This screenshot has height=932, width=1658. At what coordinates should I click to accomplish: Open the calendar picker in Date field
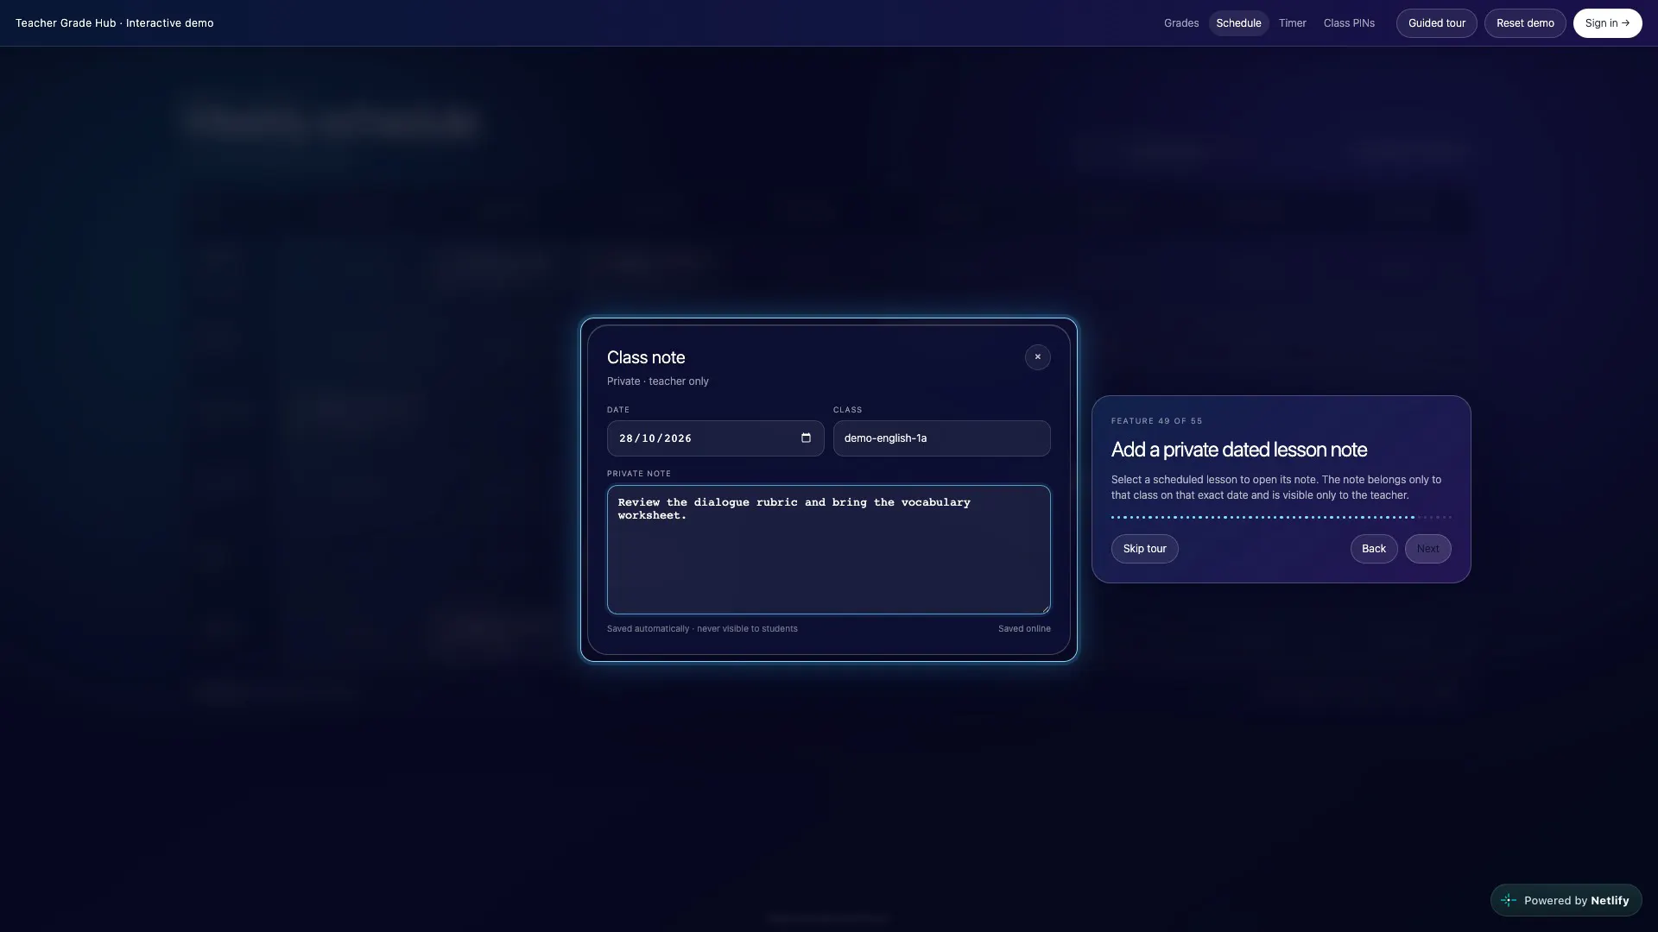[x=806, y=438]
